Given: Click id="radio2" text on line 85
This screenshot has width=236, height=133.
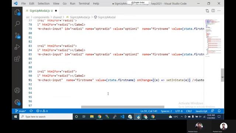Looking at the screenshot, I should click(x=74, y=54).
